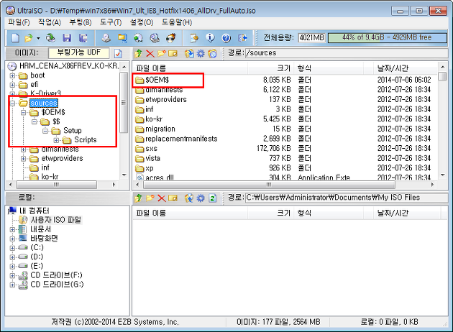The height and width of the screenshot is (332, 453).
Task: Create a new ISO image file
Action: [15, 38]
